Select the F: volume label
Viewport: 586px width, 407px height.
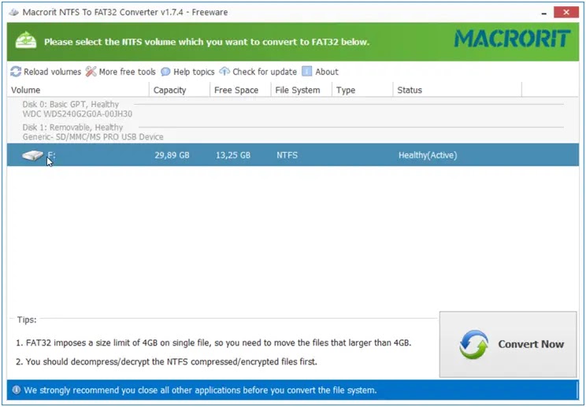pyautogui.click(x=51, y=155)
